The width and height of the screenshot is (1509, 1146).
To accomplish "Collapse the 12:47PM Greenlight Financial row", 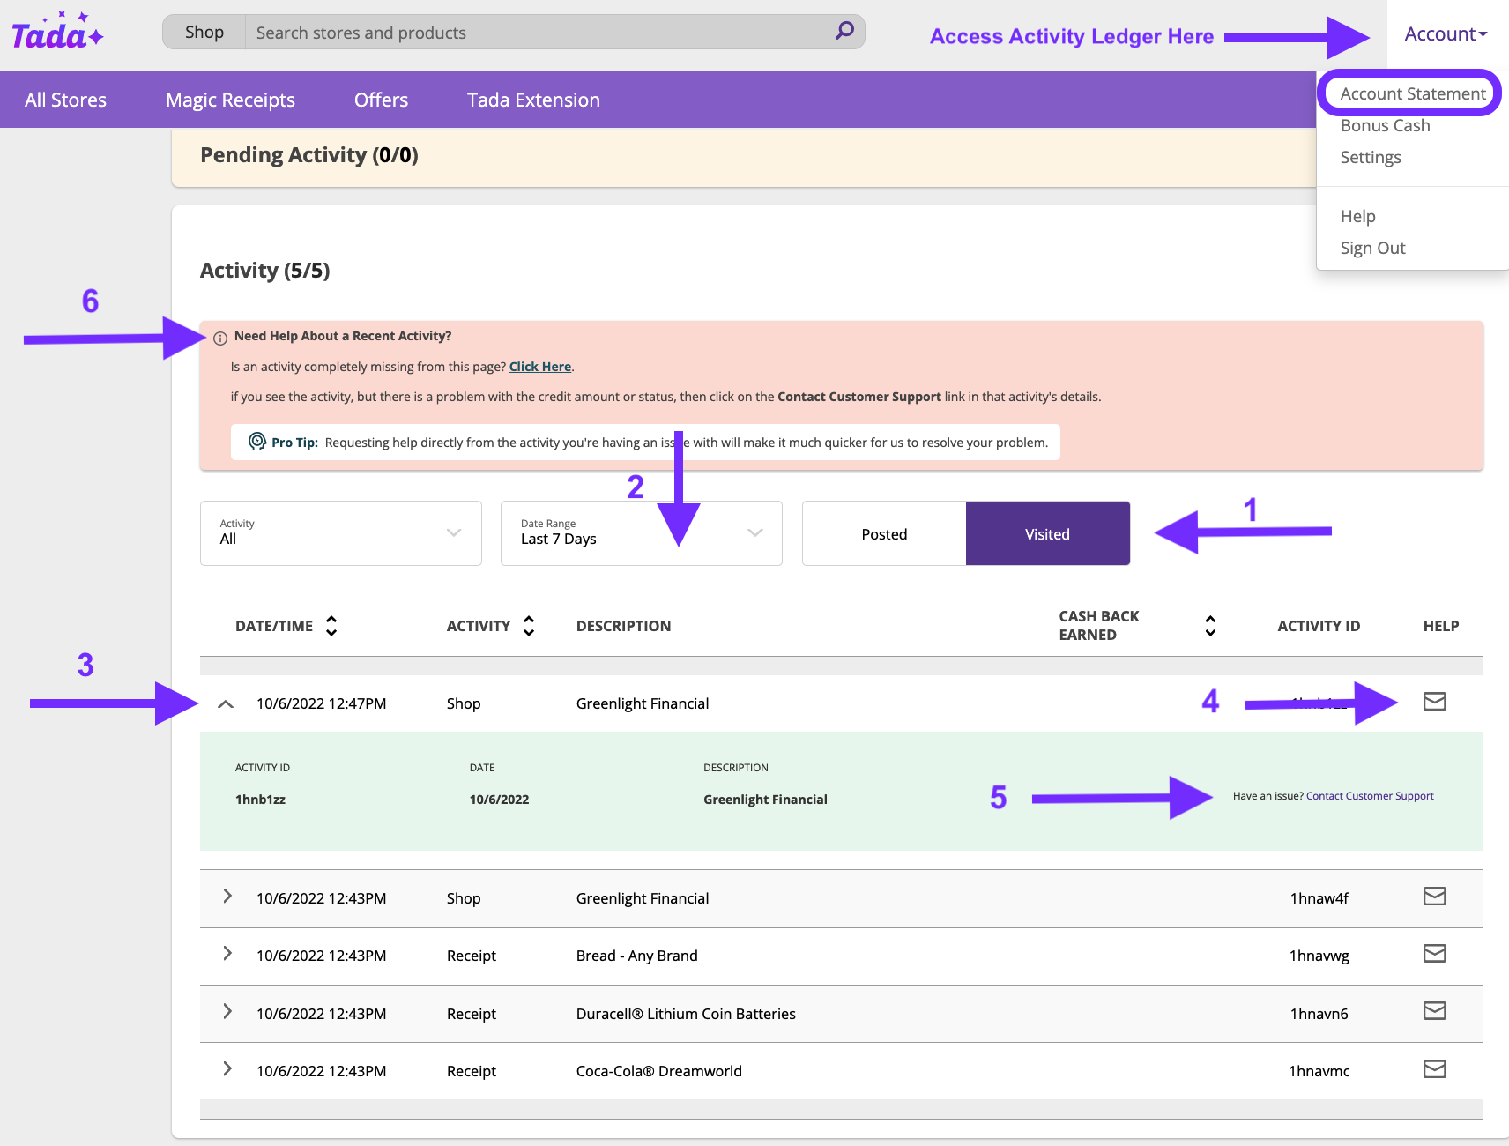I will click(226, 703).
